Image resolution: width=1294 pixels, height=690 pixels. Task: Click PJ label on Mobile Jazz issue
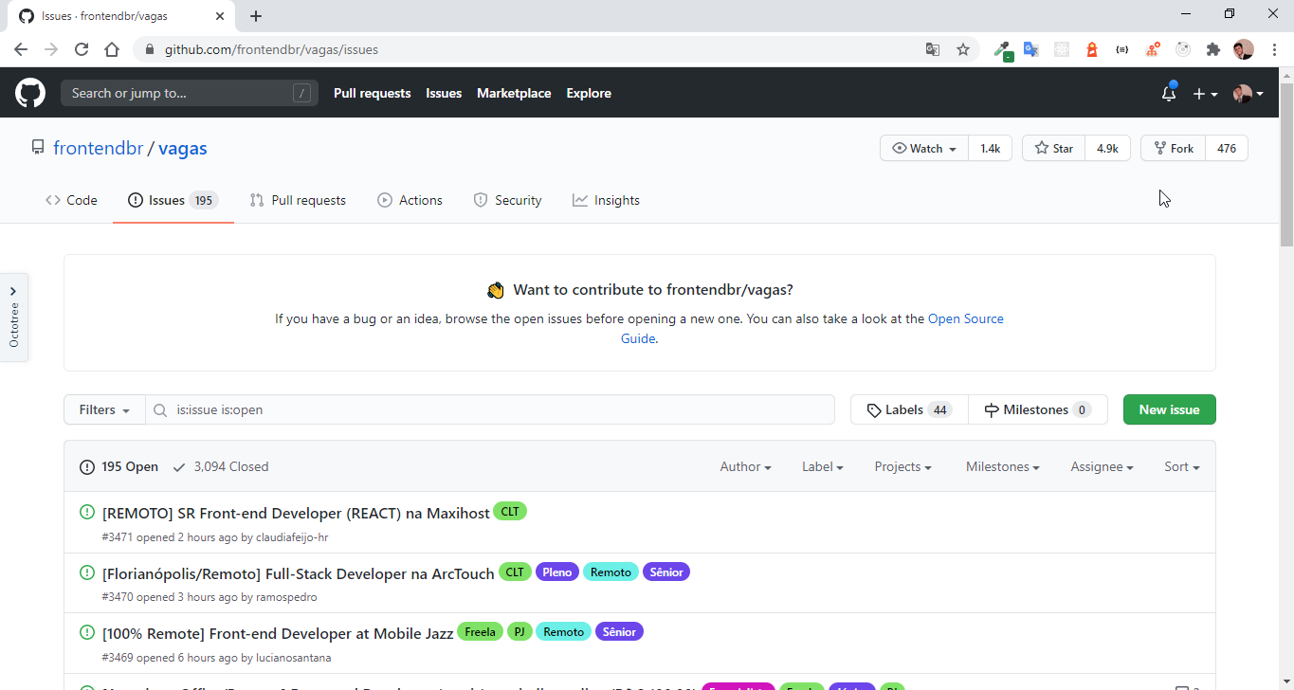pos(519,631)
